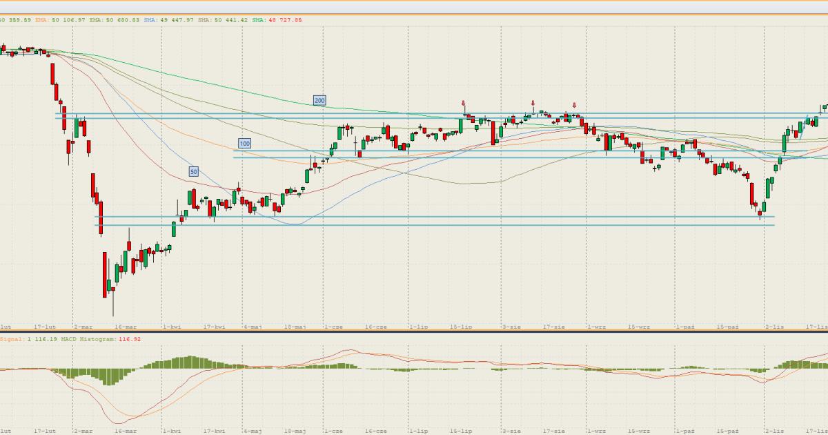This screenshot has height=435, width=828.
Task: Select the last red arrow marker before 1-wrz
Action: (575, 106)
